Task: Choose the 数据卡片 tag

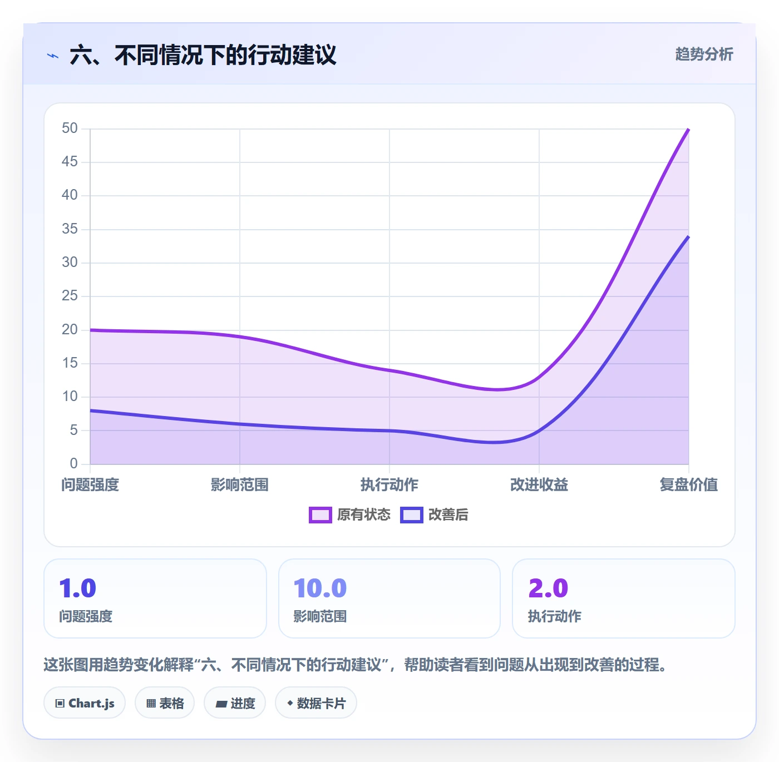Action: click(316, 703)
